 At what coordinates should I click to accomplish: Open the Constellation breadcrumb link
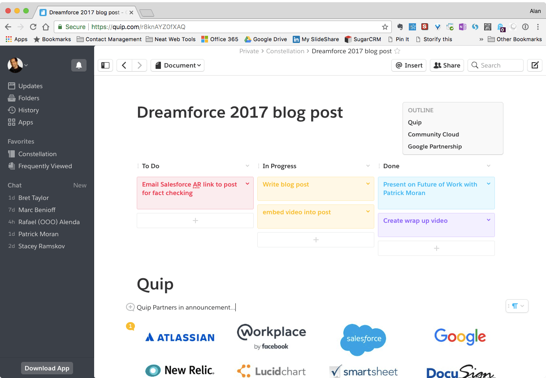tap(285, 51)
